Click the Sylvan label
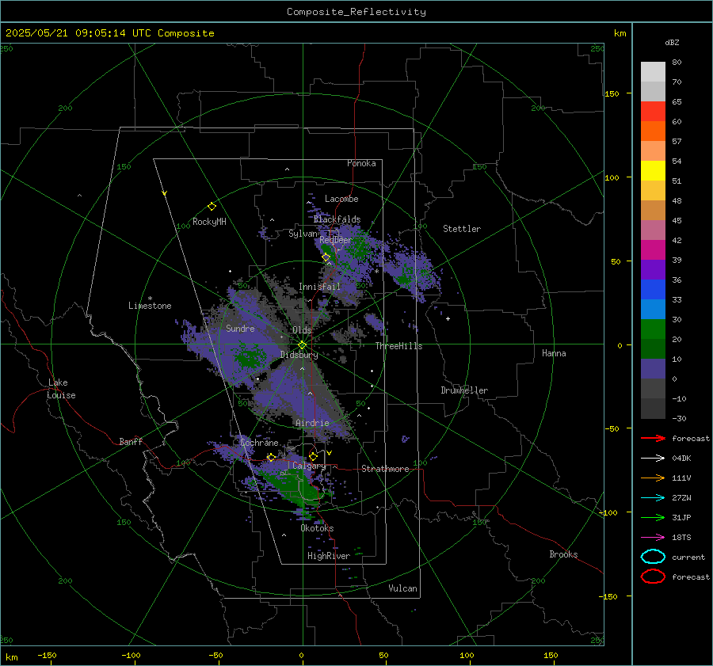The image size is (713, 666). pyautogui.click(x=303, y=234)
